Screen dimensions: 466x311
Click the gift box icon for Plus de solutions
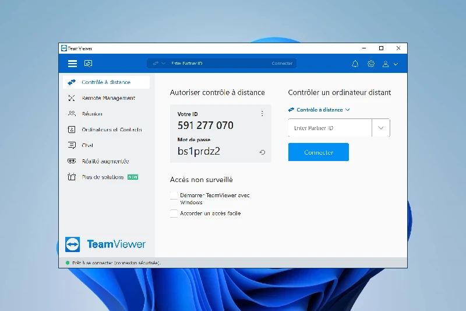pyautogui.click(x=72, y=177)
